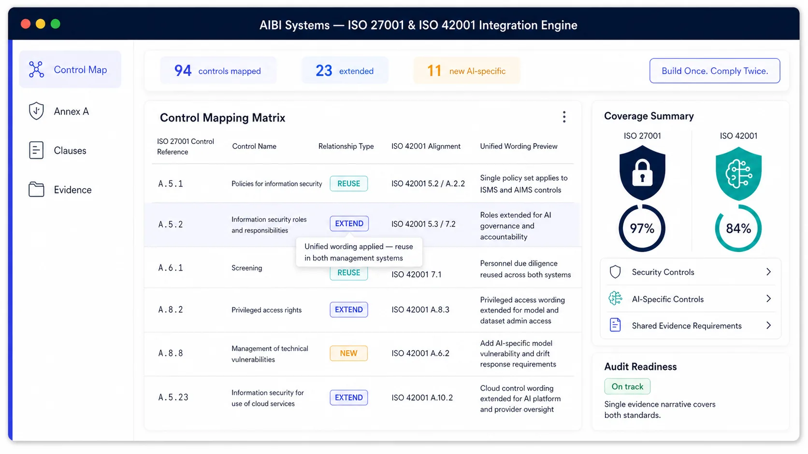
Task: Click the ISO 42001 5.2 / A.2.2 alignment
Action: point(428,184)
